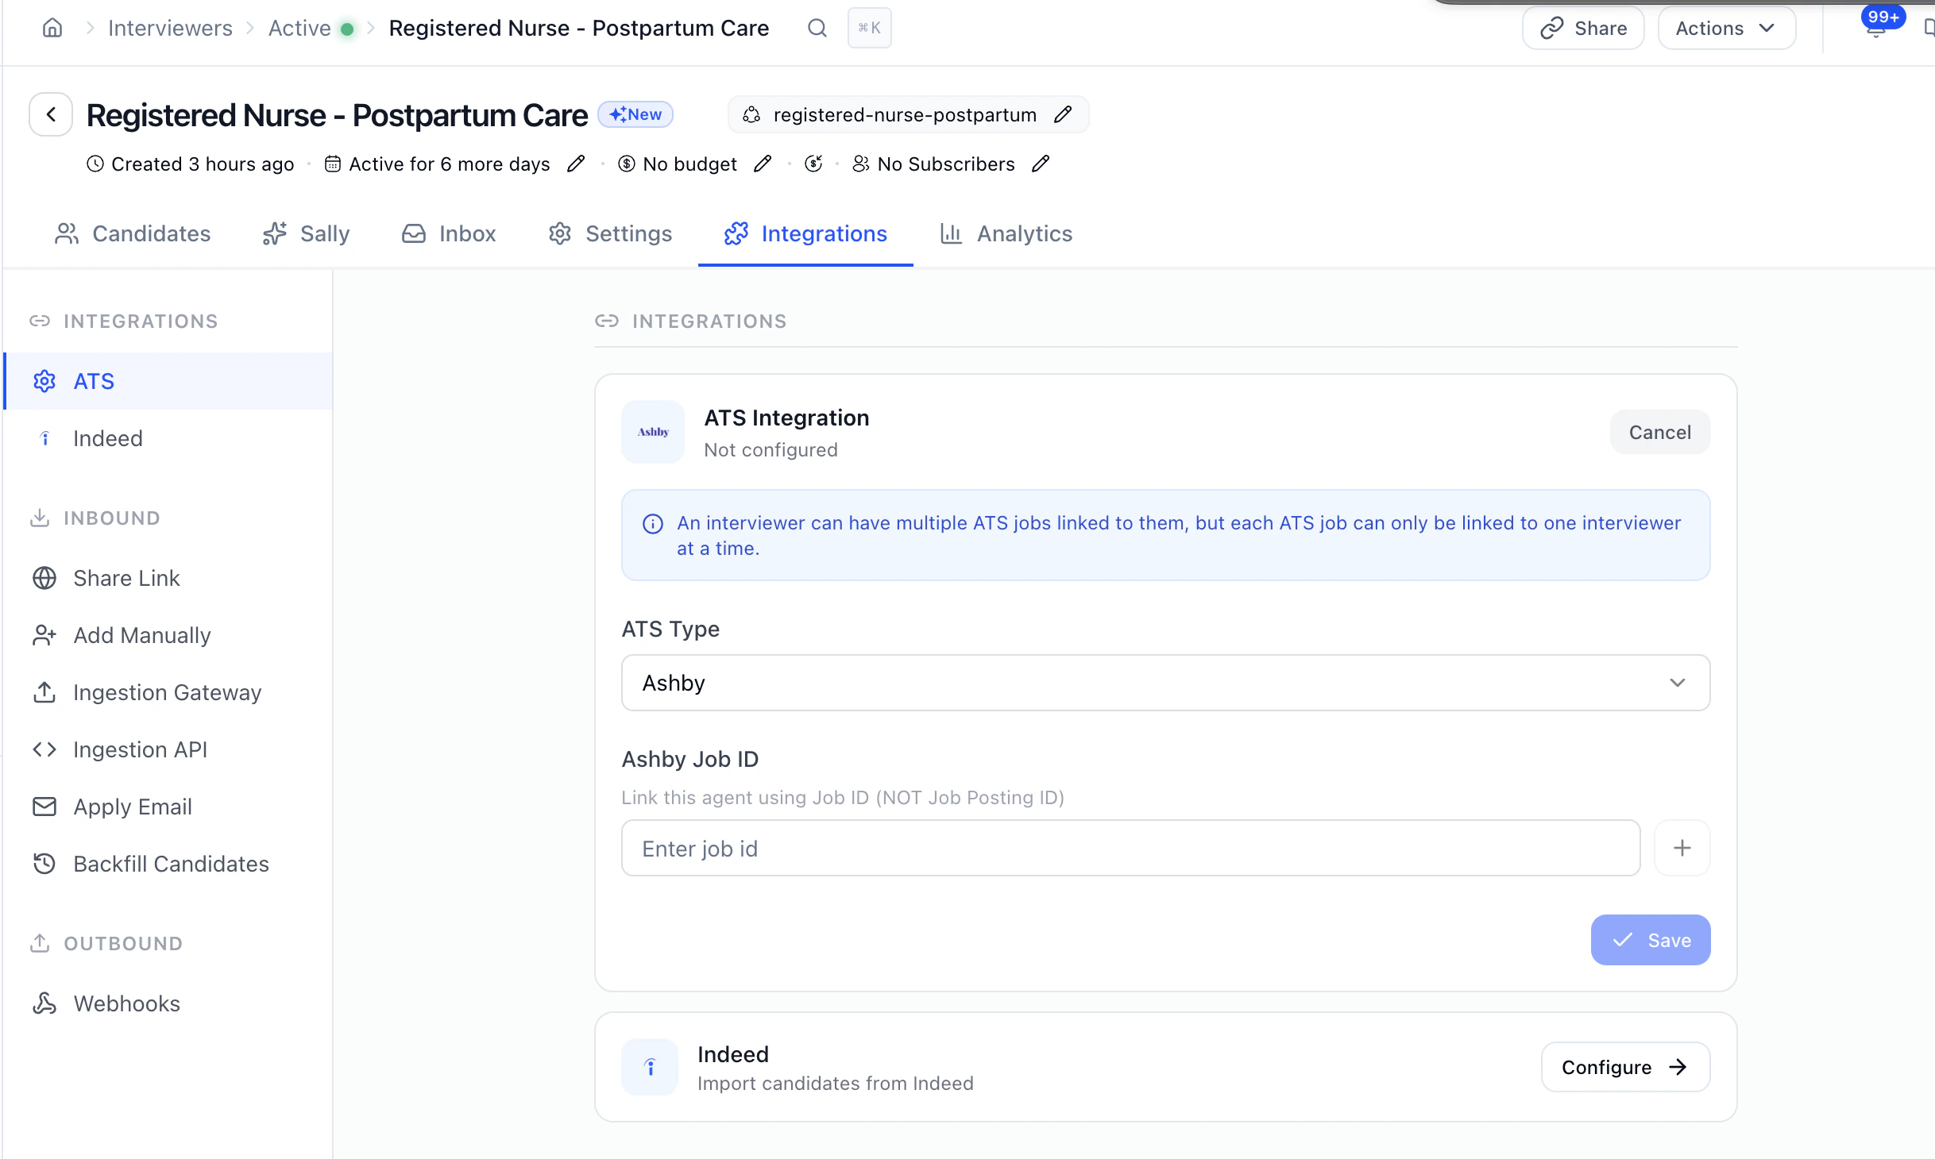Cancel the ATS Integration setup
The width and height of the screenshot is (1935, 1159).
pos(1660,432)
